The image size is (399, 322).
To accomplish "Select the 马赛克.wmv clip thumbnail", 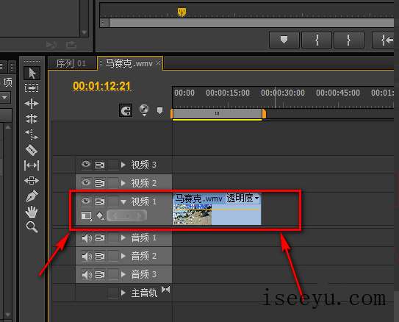I will [x=193, y=215].
